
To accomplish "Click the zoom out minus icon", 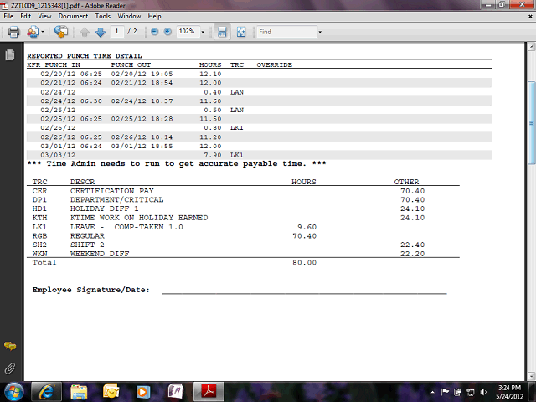I will pos(154,32).
